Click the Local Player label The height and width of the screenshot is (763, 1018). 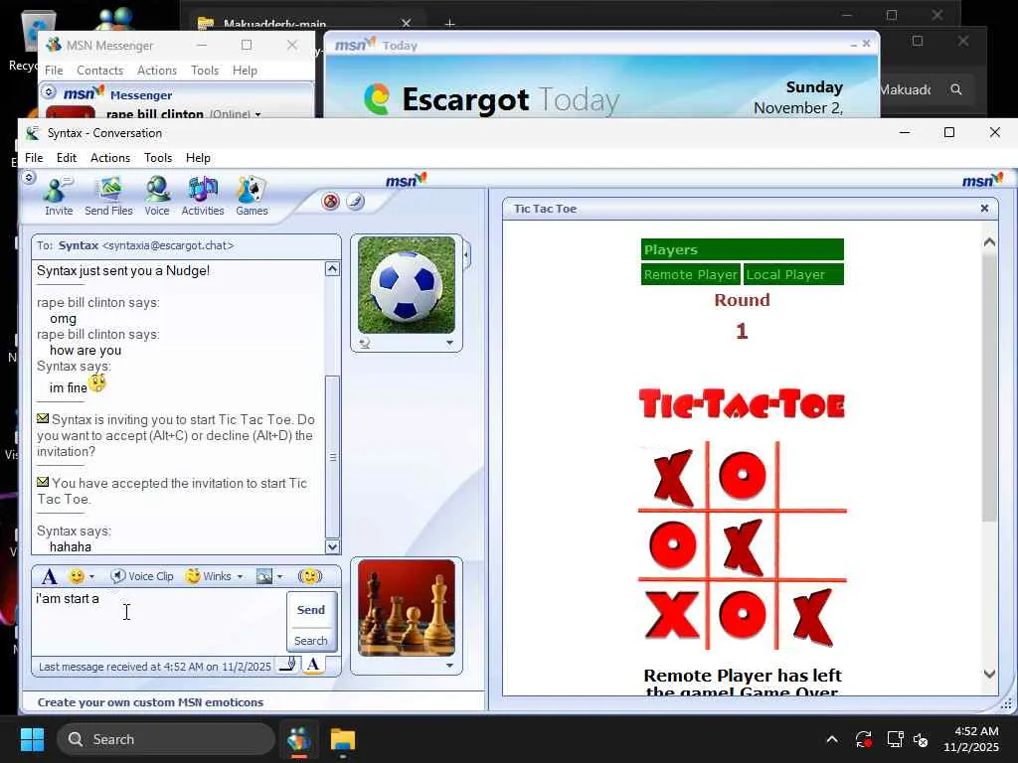792,274
